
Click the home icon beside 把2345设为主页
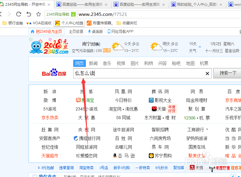click(x=32, y=31)
